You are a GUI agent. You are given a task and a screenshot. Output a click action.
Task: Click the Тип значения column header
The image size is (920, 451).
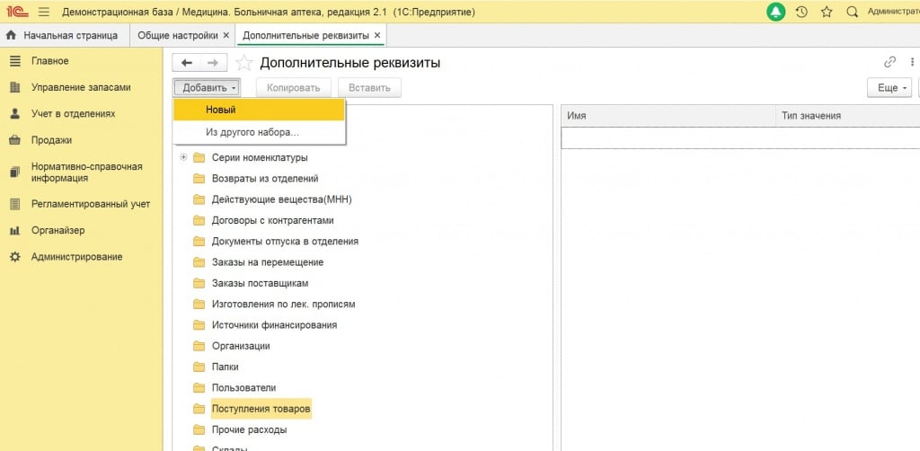tap(811, 116)
